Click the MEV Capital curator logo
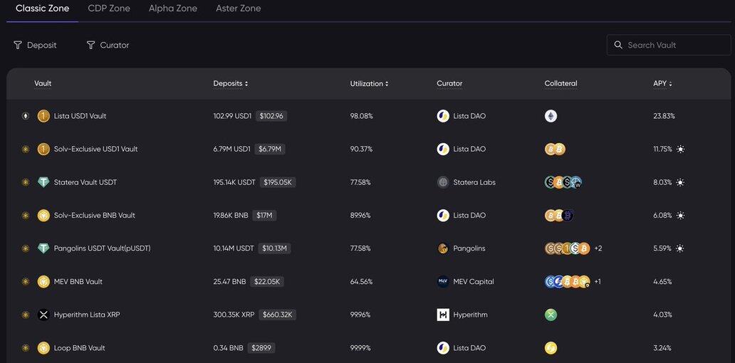 (x=443, y=282)
